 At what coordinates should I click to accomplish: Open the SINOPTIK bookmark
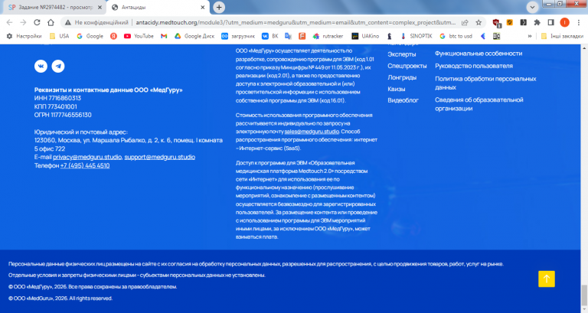[416, 36]
